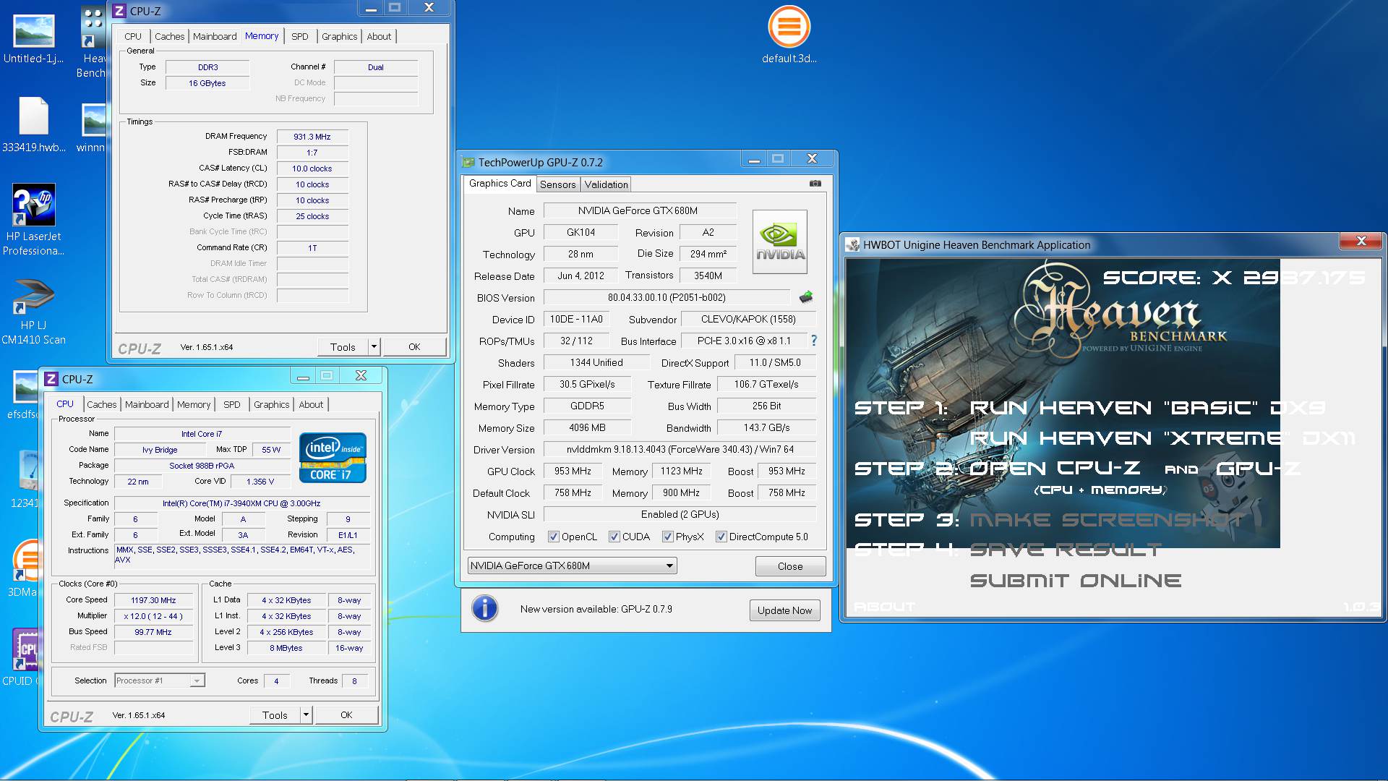Click the Close button in GPU-Z
The image size is (1388, 781).
pyautogui.click(x=790, y=566)
